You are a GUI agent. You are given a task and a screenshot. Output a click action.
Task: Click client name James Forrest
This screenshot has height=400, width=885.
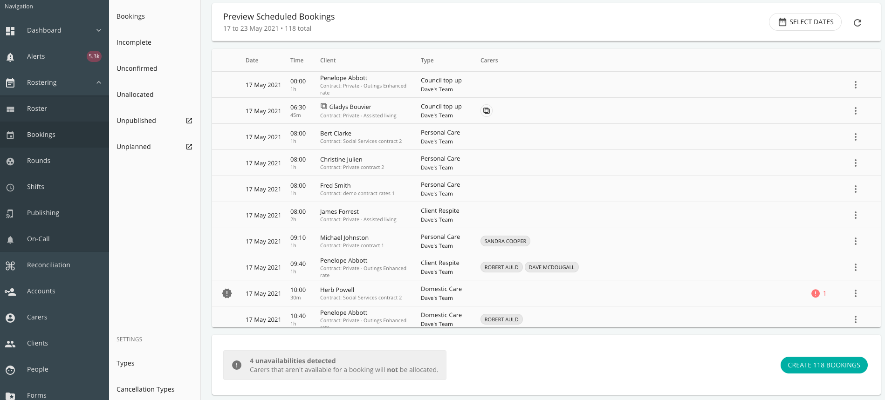click(339, 211)
